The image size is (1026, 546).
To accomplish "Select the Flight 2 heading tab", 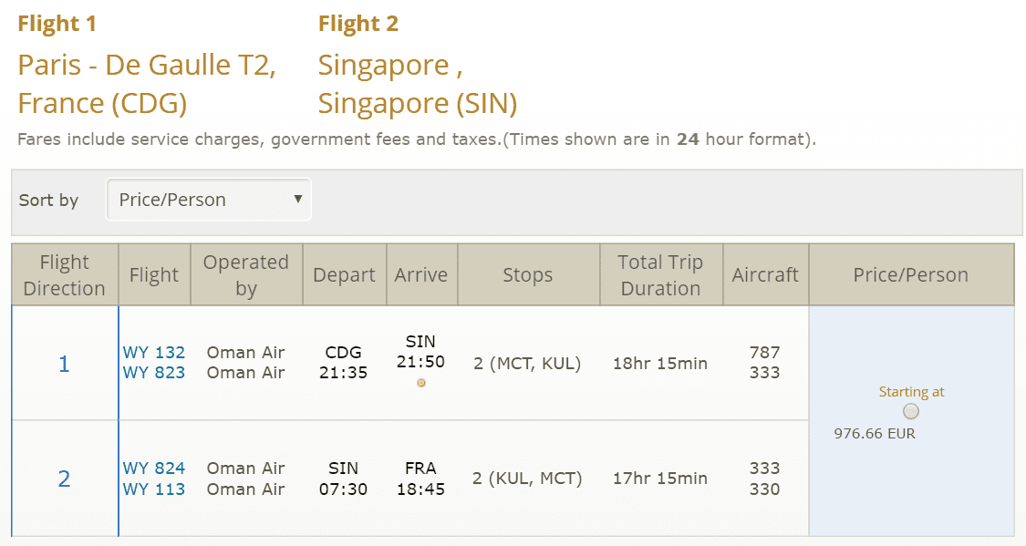I will click(358, 24).
